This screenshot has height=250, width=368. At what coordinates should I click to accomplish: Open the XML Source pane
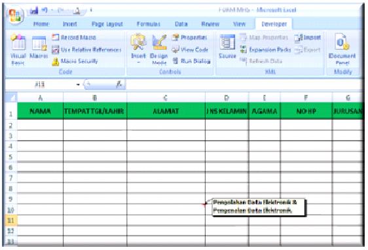227,46
